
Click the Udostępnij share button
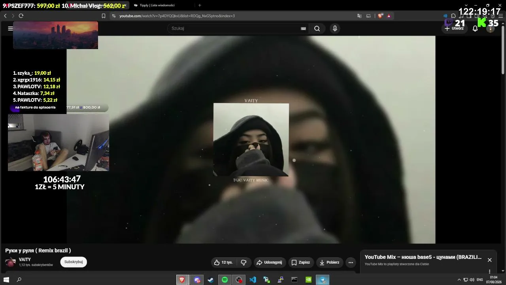(269, 262)
